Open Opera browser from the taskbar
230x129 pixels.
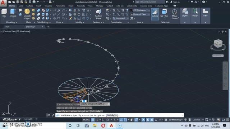coord(103,126)
